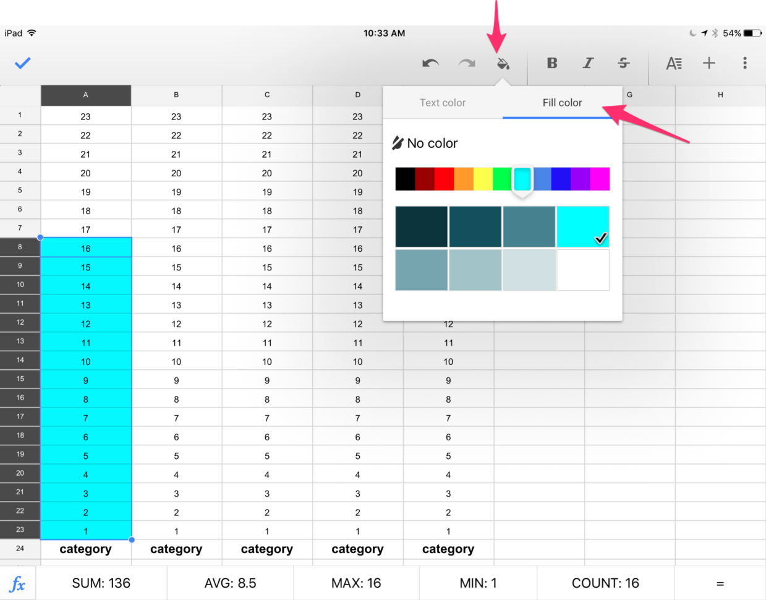The image size is (766, 600).
Task: Tap the blue checkmark to confirm edits
Action: coord(23,62)
